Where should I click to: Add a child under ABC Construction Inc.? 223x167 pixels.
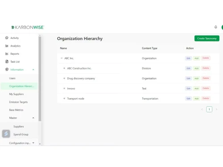pos(197,68)
